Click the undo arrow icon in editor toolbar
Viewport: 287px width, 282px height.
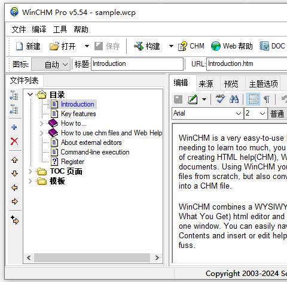[x=284, y=99]
